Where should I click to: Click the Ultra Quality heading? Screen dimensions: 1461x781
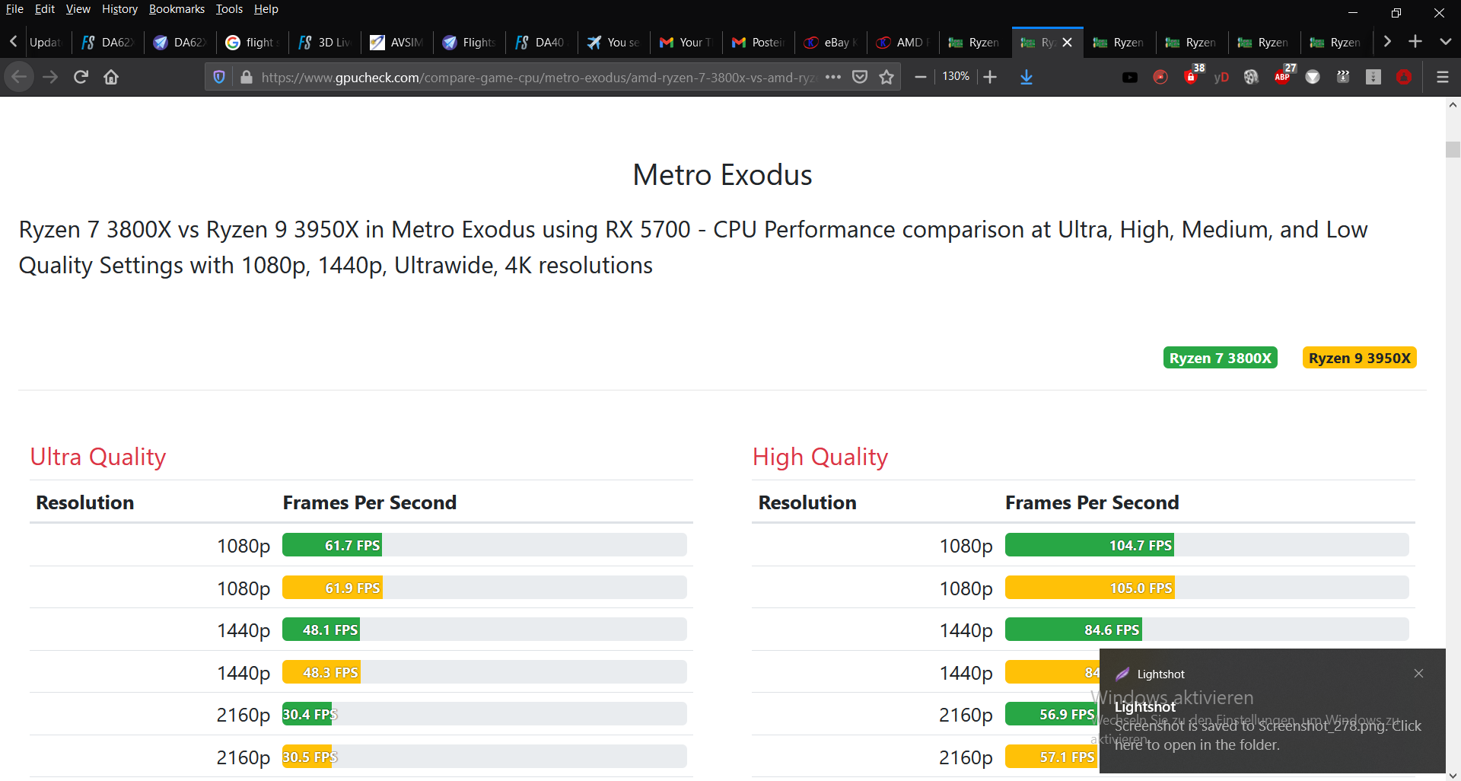97,457
